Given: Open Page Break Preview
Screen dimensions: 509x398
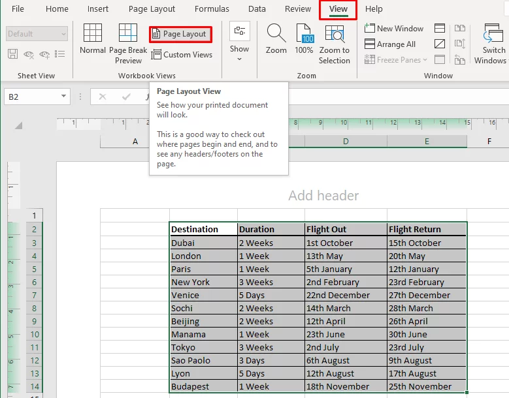Looking at the screenshot, I should [x=128, y=43].
